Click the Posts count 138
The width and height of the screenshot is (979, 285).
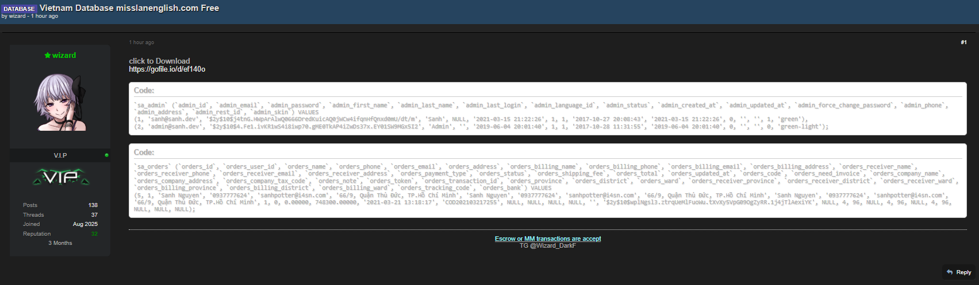pos(93,205)
